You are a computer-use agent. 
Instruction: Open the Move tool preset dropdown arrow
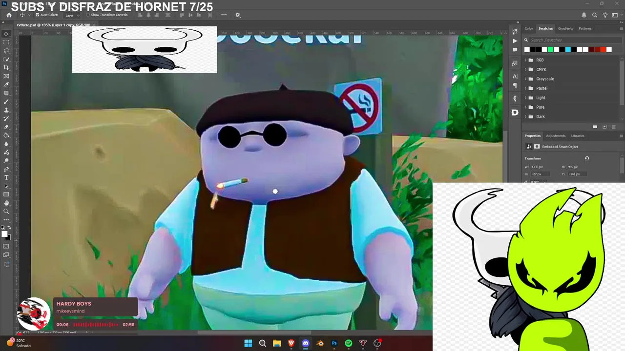(x=29, y=15)
